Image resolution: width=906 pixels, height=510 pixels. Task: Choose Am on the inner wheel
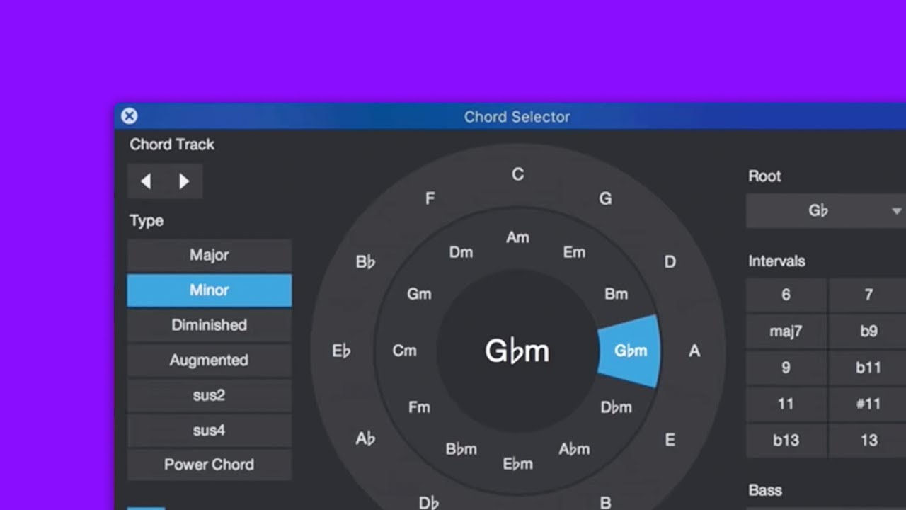pos(517,238)
